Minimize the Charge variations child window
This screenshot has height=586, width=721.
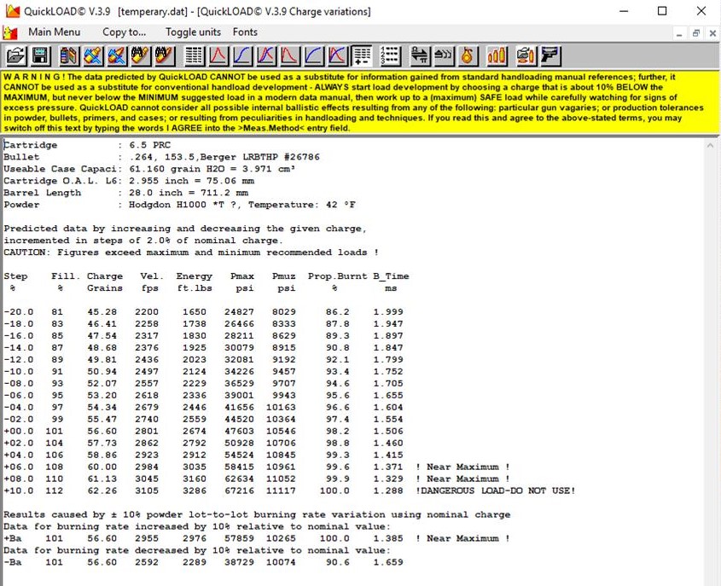pos(679,33)
